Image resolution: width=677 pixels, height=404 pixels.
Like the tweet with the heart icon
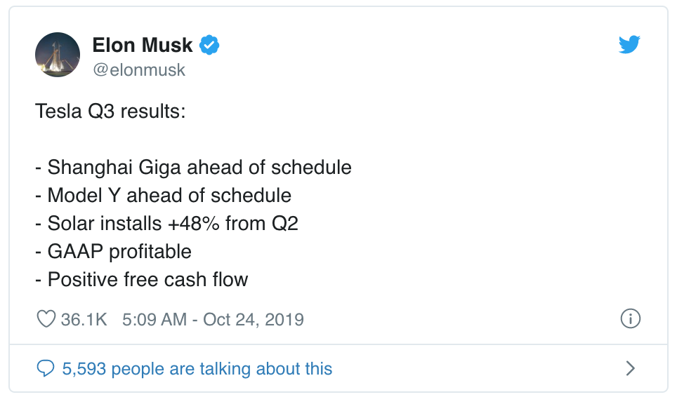46,320
